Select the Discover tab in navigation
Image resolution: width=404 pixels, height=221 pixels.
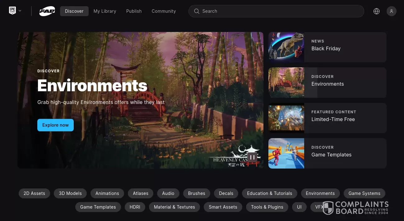click(74, 11)
